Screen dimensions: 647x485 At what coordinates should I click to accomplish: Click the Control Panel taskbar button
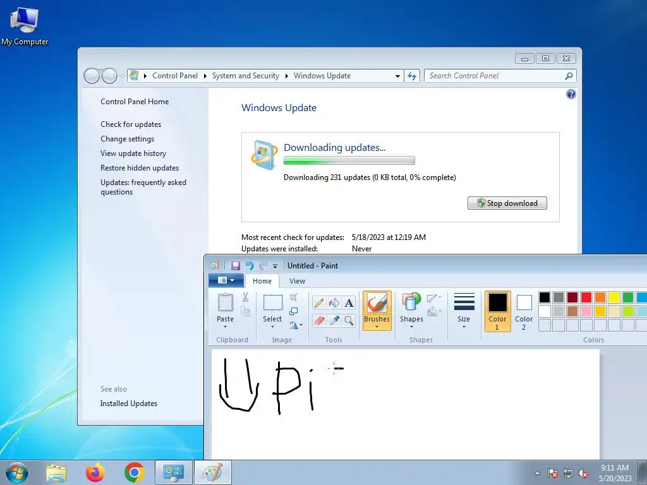click(174, 472)
